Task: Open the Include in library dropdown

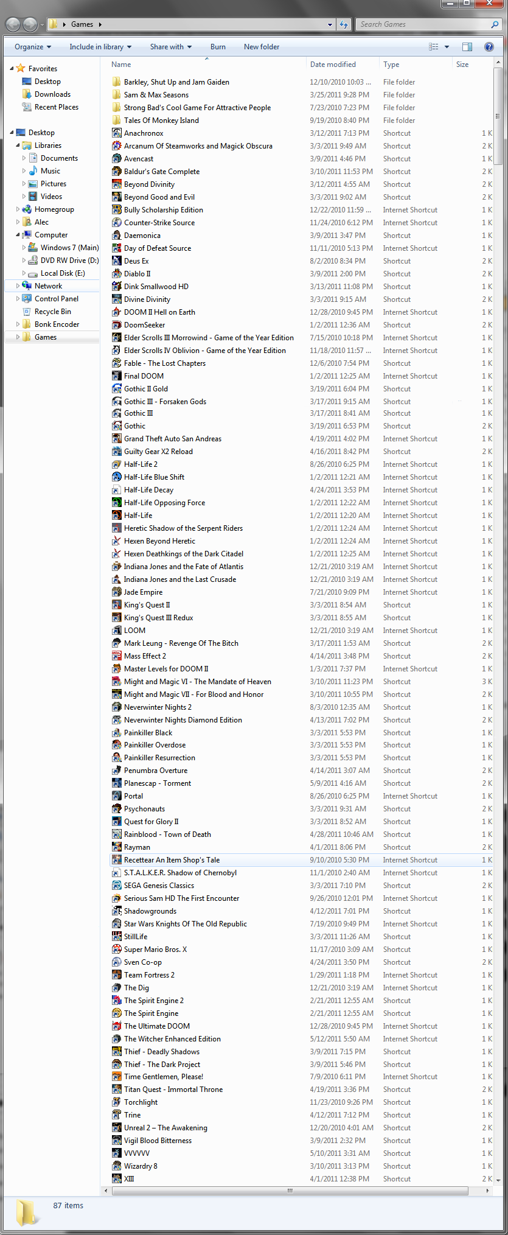Action: (x=100, y=47)
